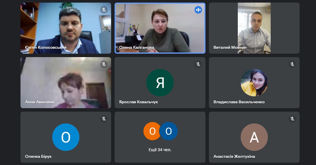Click muted mic icon on Ярослав Ковальчук tile
316x165 pixels.
coord(198,64)
